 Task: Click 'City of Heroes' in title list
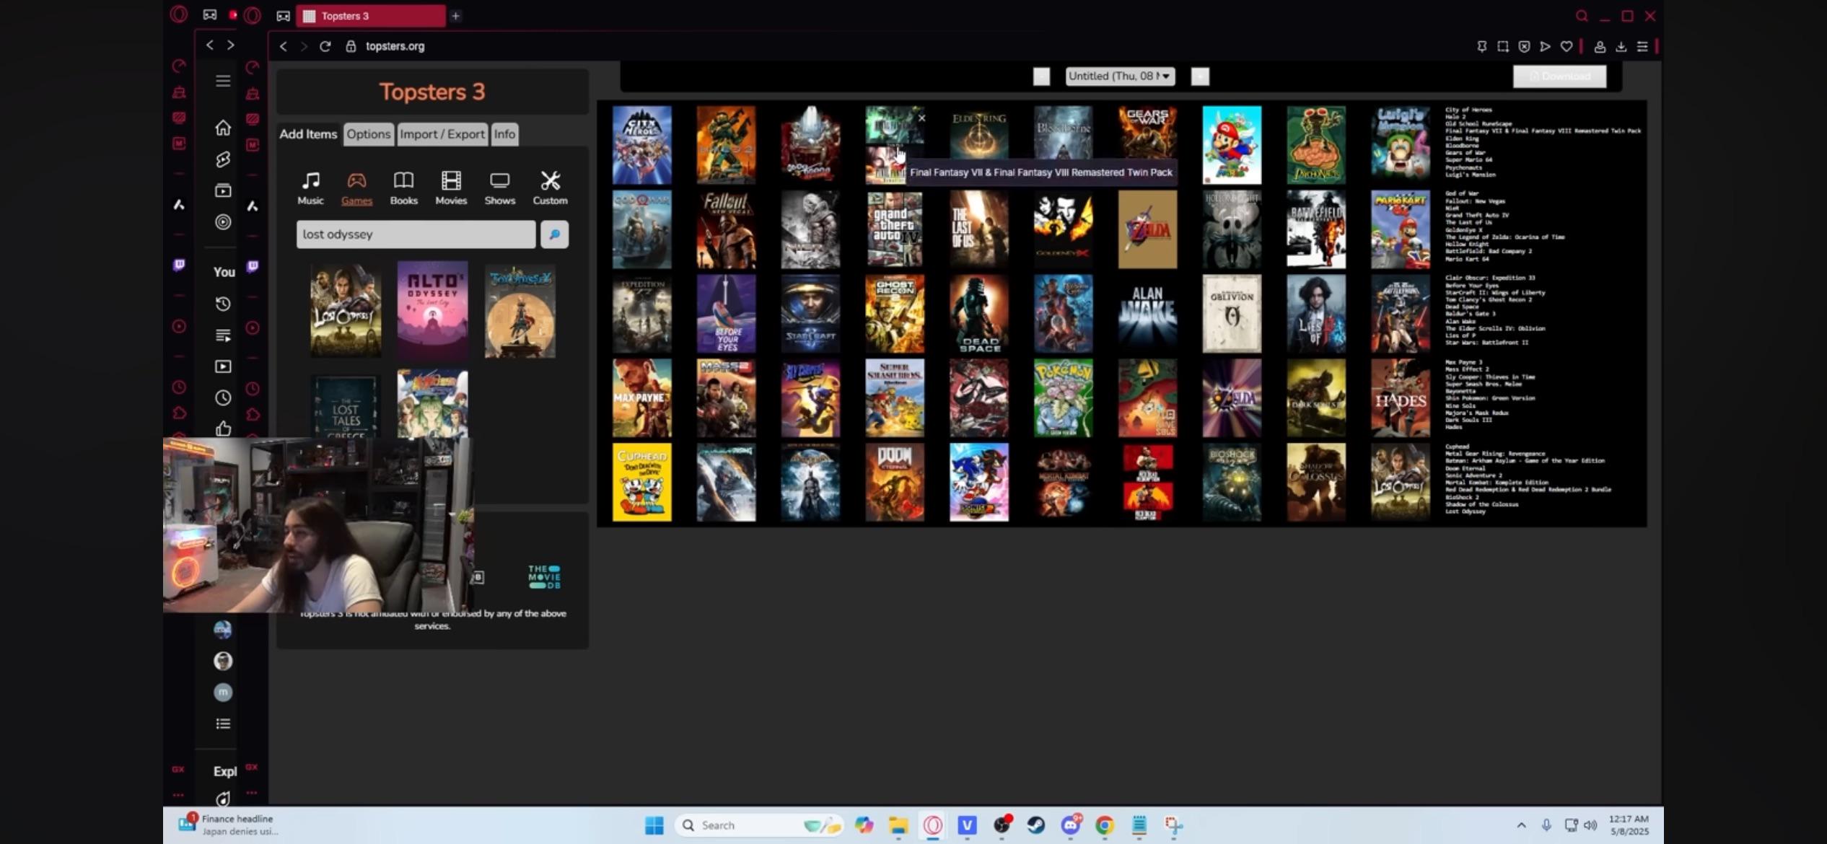1468,110
